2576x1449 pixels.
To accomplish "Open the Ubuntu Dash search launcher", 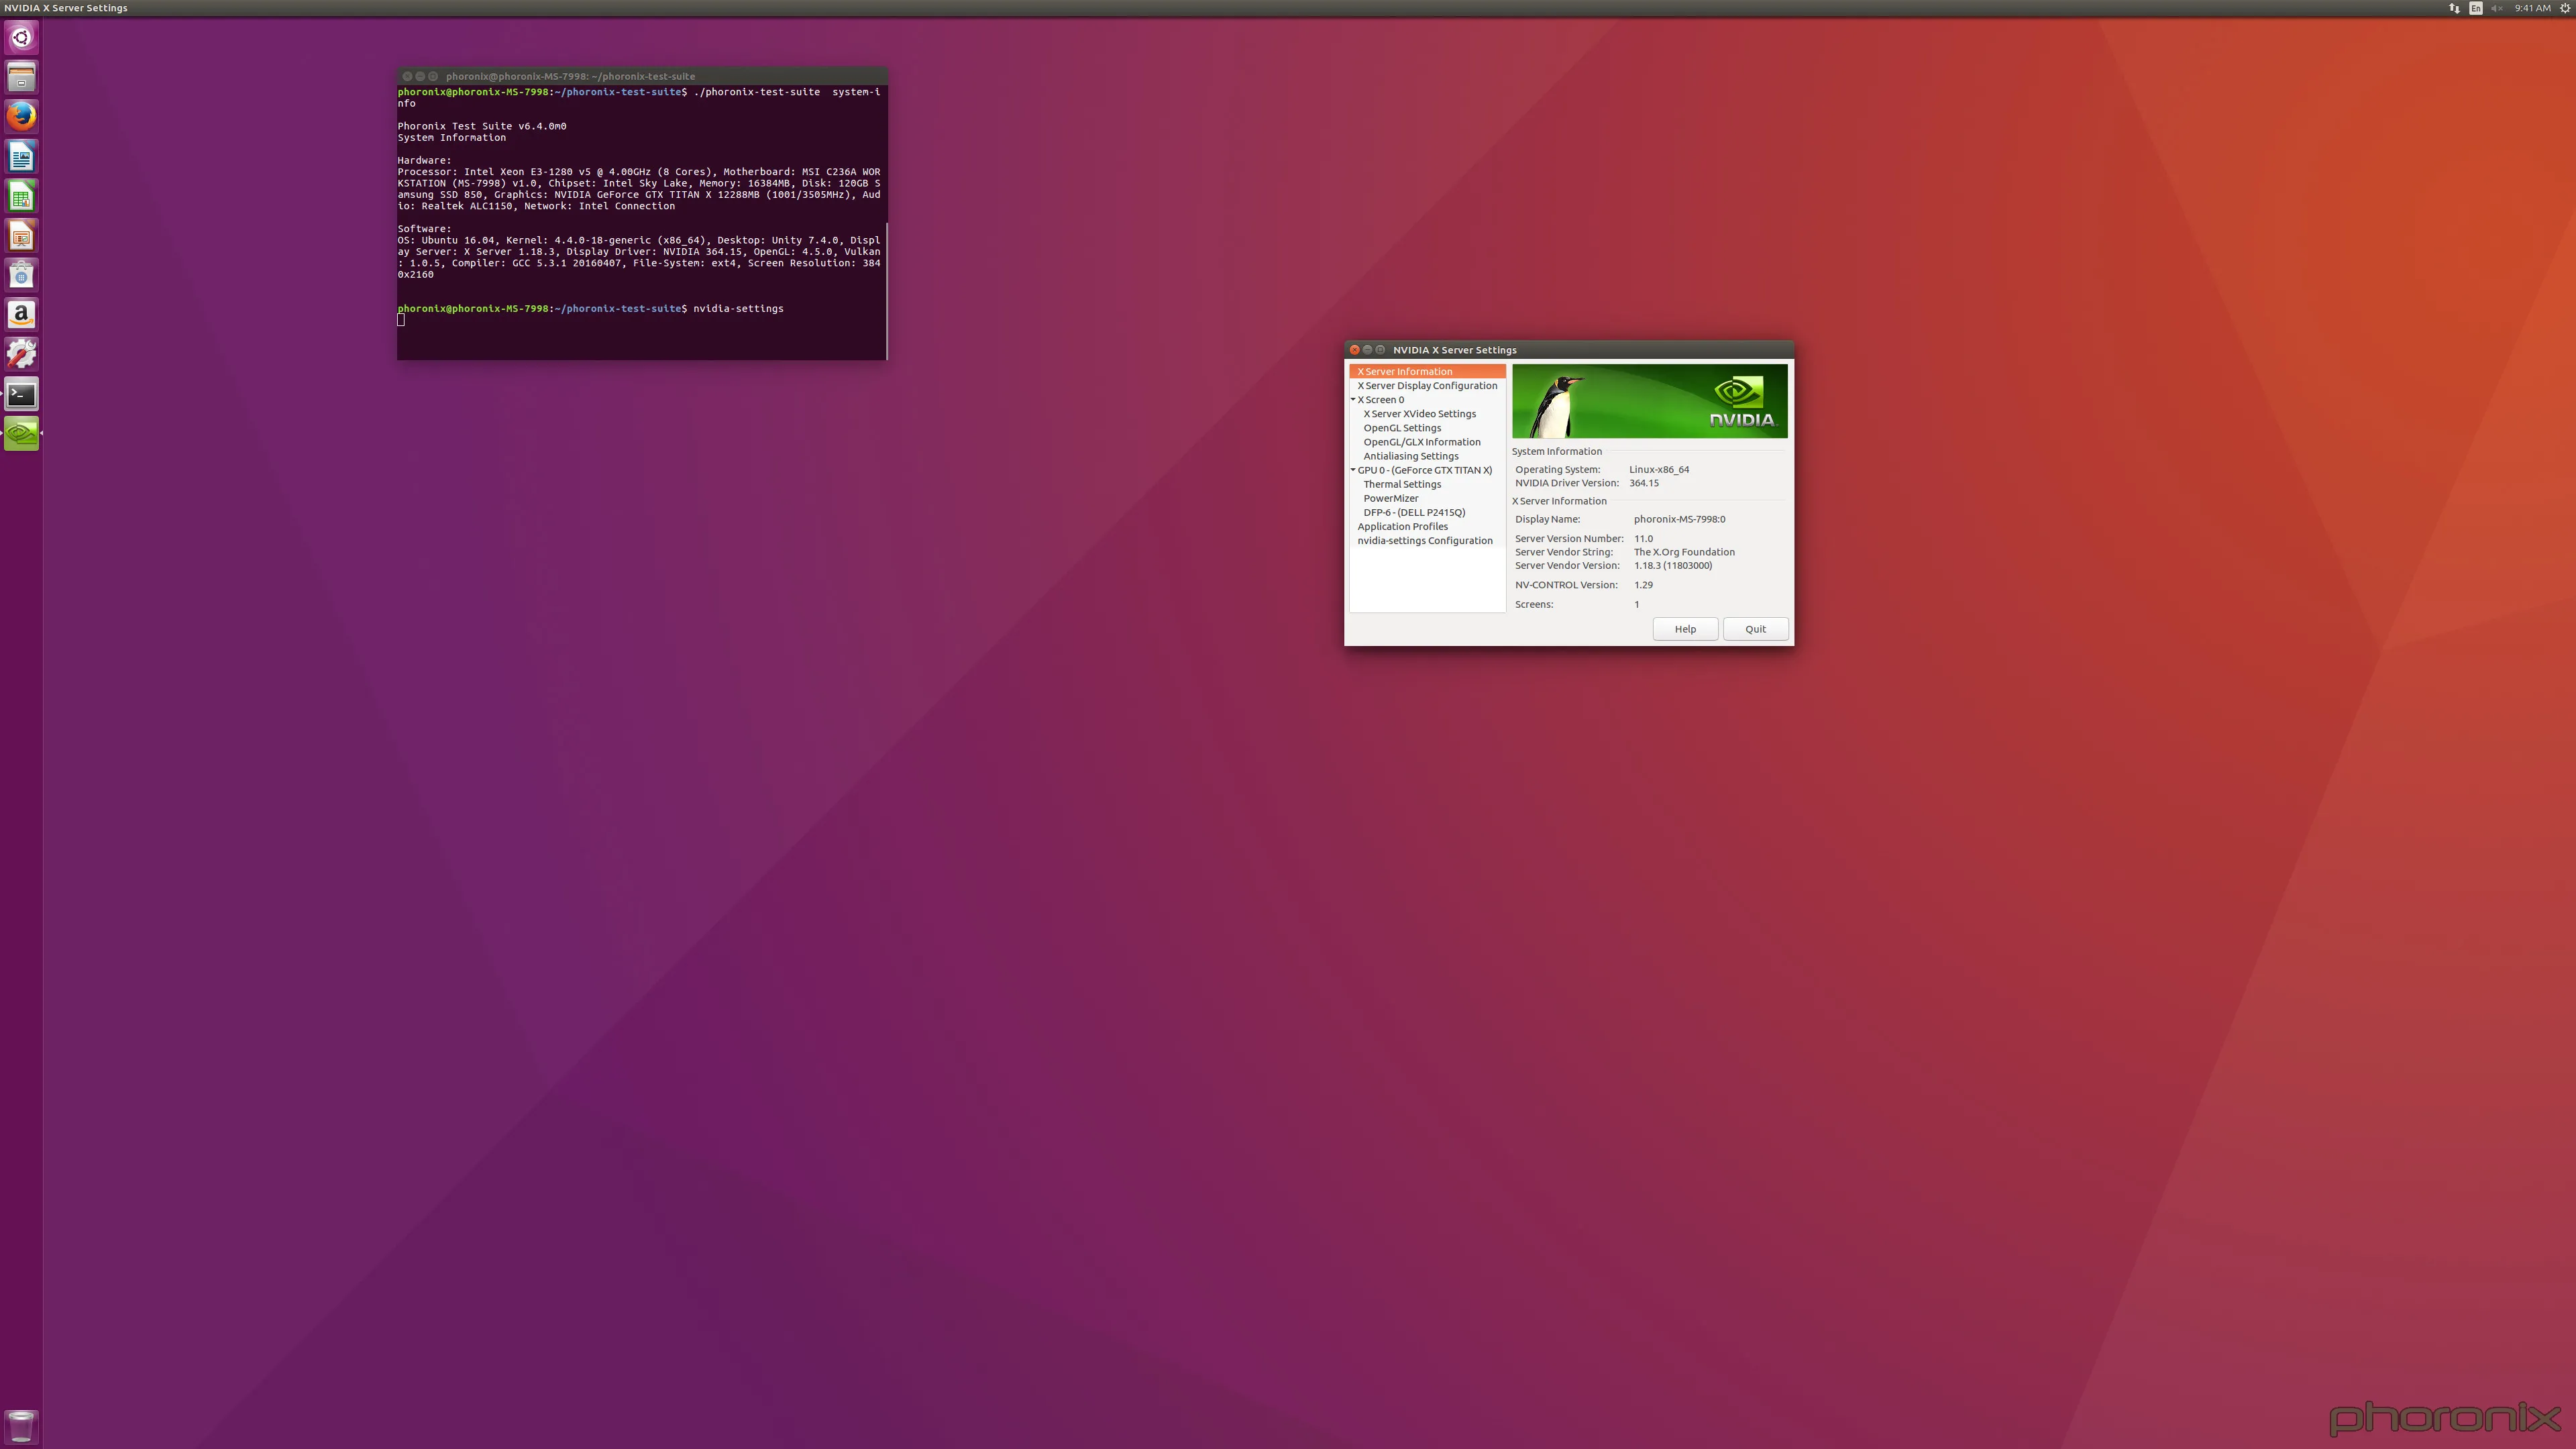I will pyautogui.click(x=21, y=38).
